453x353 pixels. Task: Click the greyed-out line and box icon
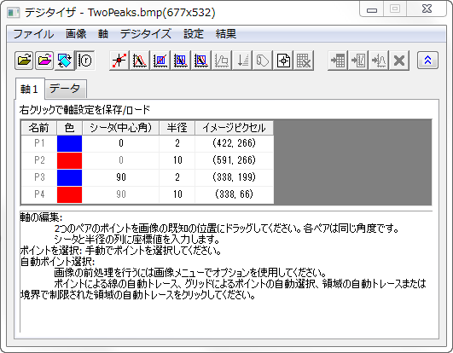click(222, 61)
